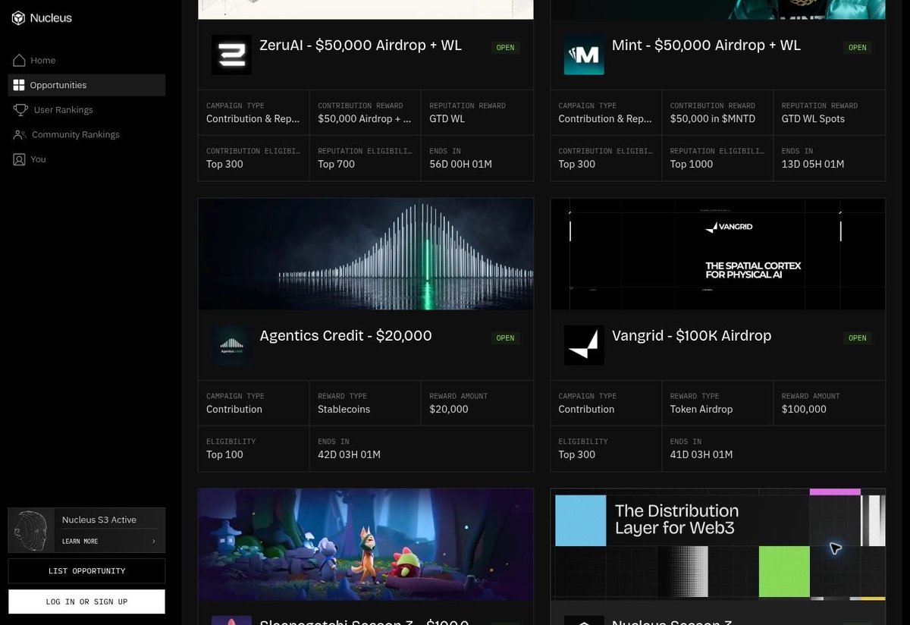
Task: Click Mint reputation eligibility Top 1000
Action: (692, 164)
